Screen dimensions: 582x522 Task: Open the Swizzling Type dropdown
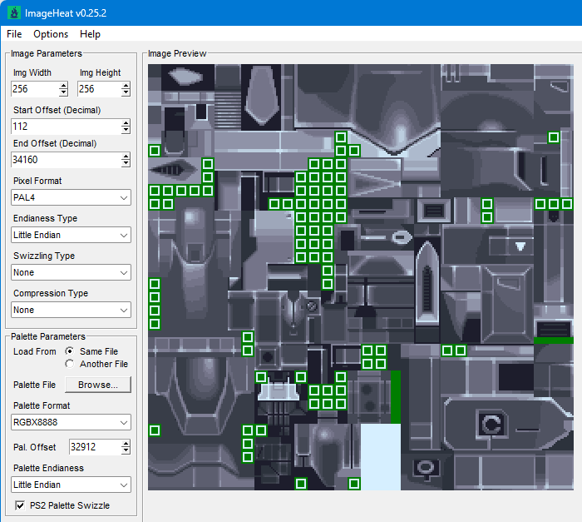click(71, 272)
